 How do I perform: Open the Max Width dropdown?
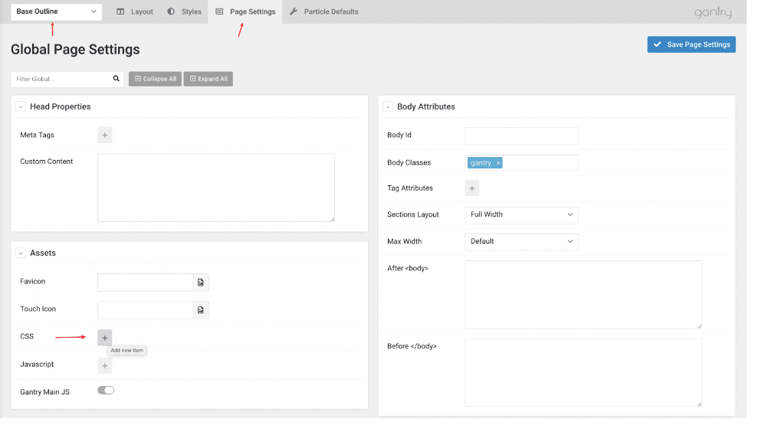coord(521,242)
